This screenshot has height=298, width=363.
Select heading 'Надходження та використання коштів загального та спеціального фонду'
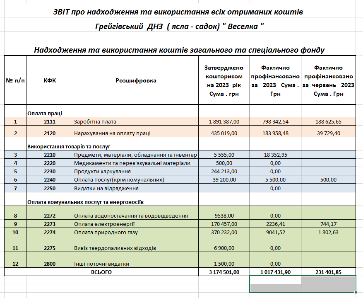(x=179, y=50)
